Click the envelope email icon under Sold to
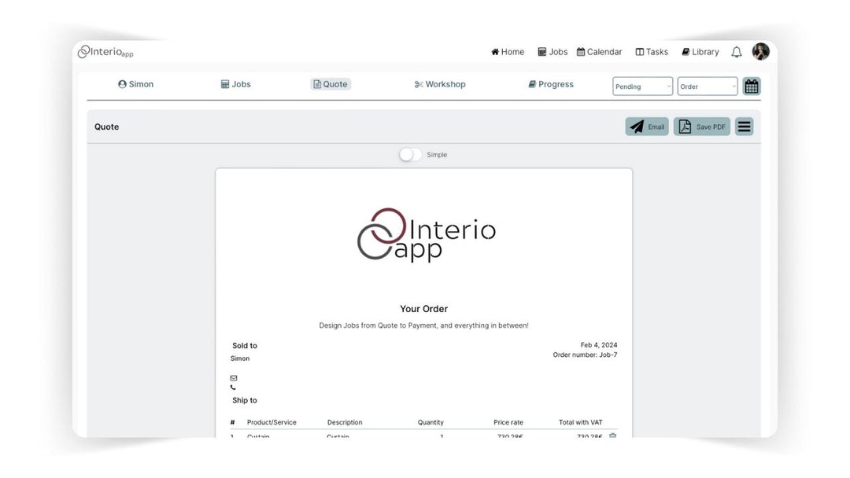 click(x=234, y=378)
